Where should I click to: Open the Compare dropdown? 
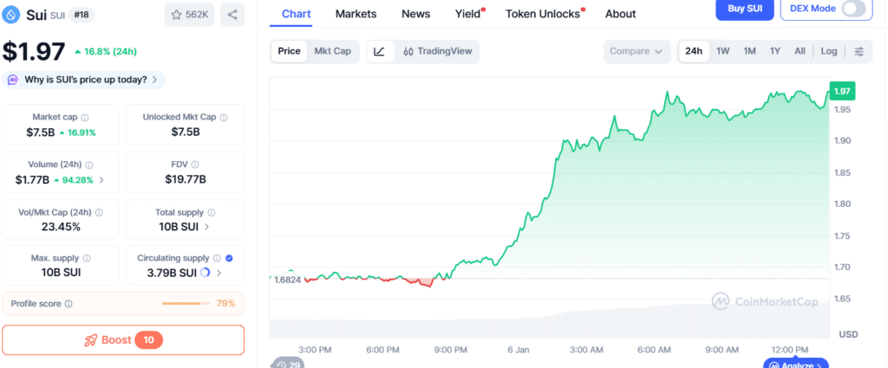[637, 51]
